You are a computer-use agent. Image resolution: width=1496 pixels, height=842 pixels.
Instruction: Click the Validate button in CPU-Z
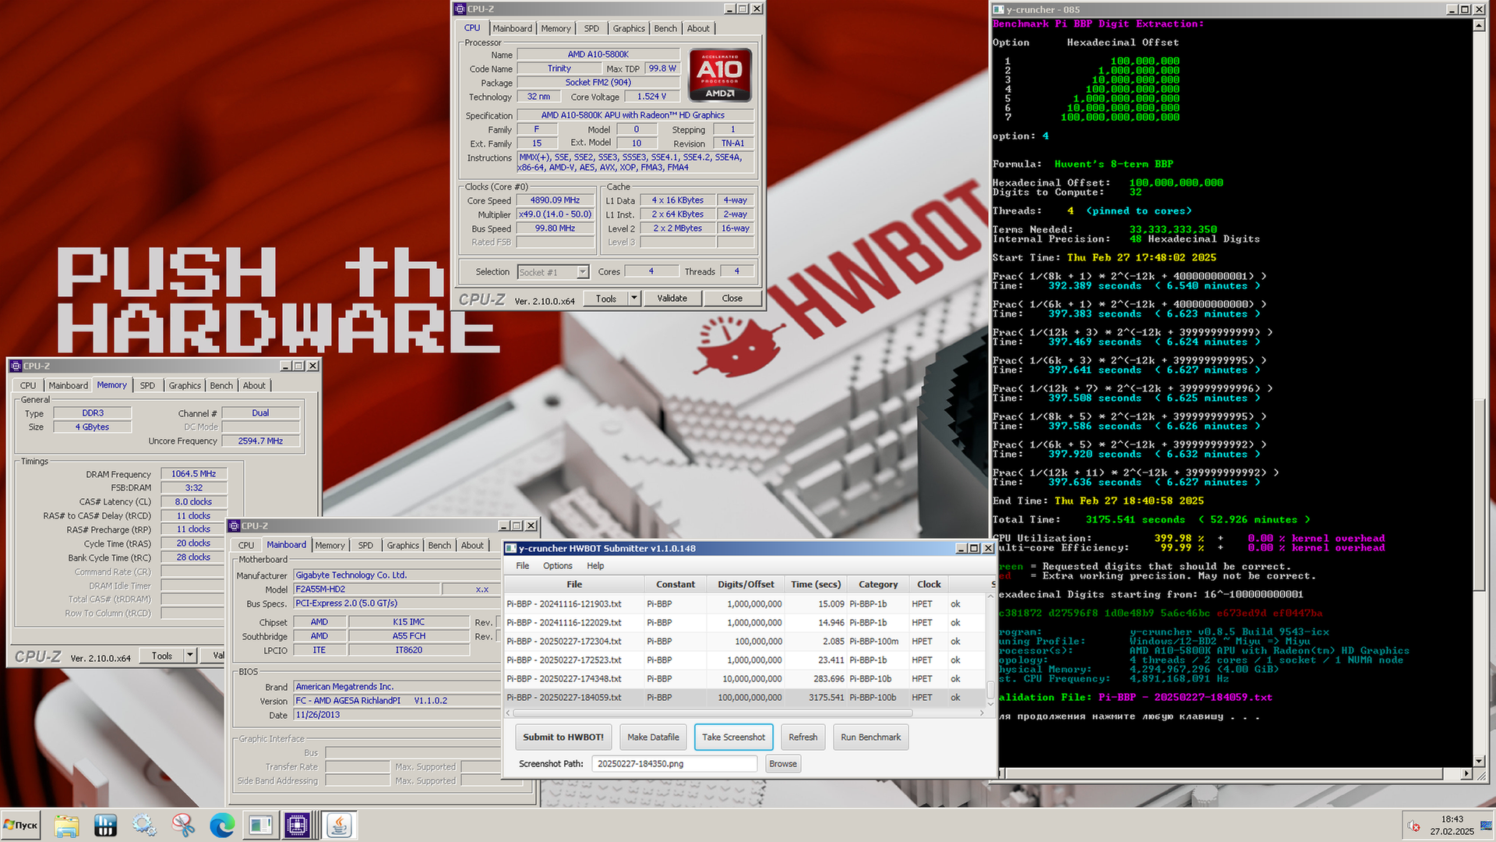coord(672,298)
